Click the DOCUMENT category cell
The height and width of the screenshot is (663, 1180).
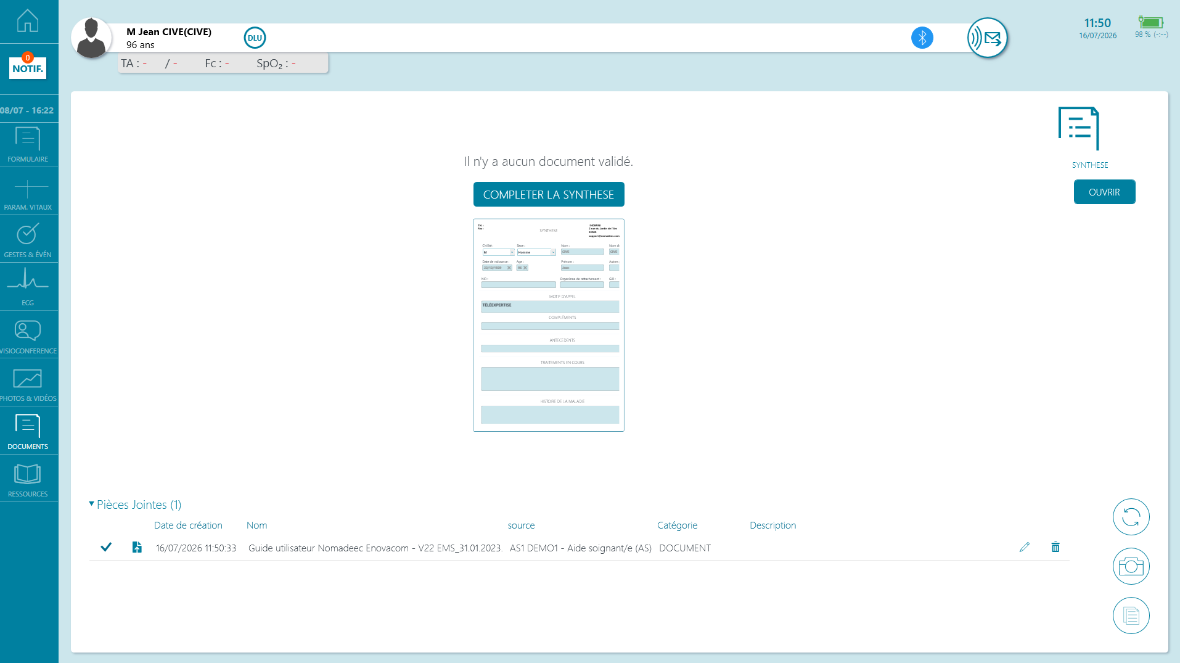click(685, 548)
